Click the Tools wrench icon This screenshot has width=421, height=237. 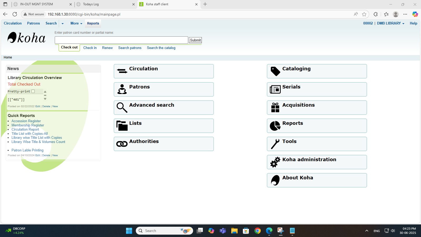(275, 144)
